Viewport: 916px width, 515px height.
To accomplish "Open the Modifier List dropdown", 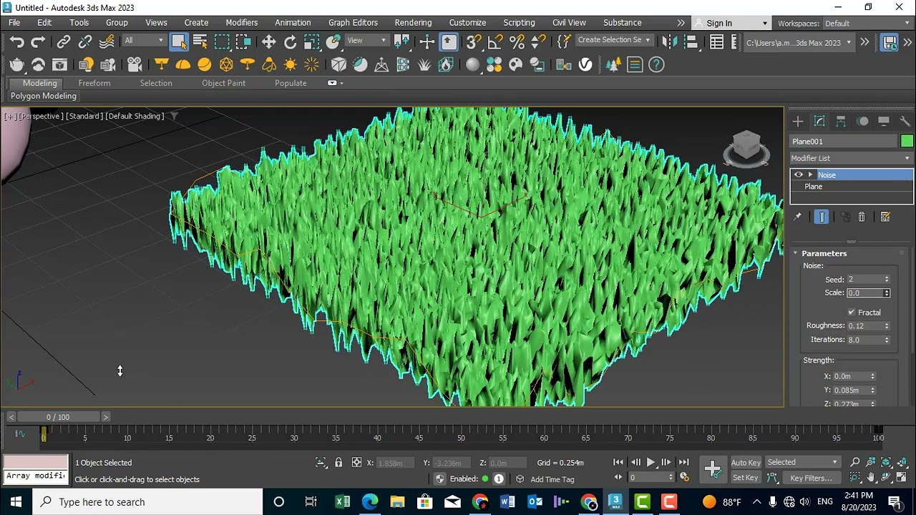I will click(x=852, y=158).
